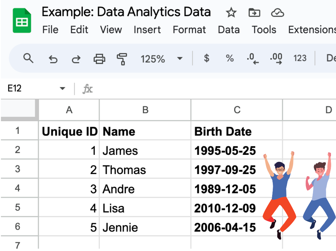Check cloud save status icon
Image resolution: width=336 pixels, height=251 pixels.
tap(278, 13)
